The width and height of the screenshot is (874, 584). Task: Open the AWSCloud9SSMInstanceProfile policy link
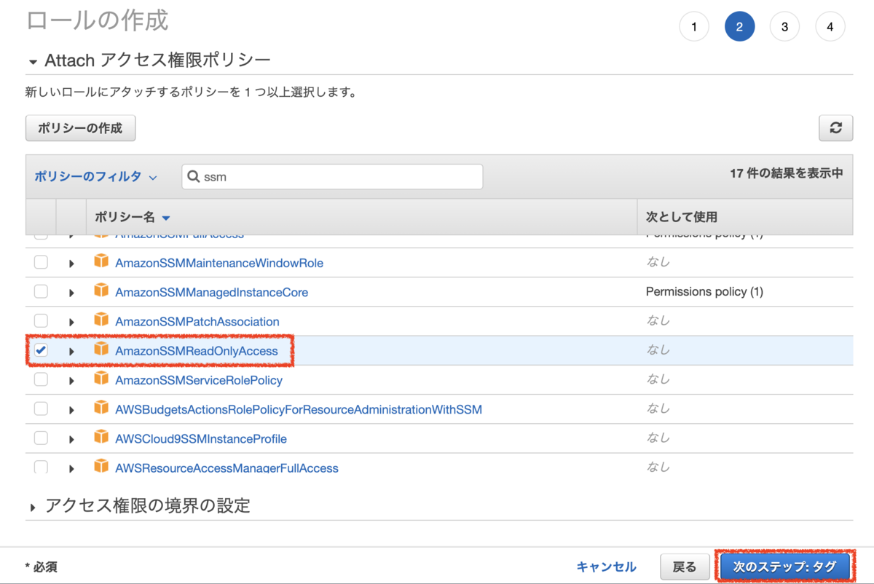coord(201,438)
